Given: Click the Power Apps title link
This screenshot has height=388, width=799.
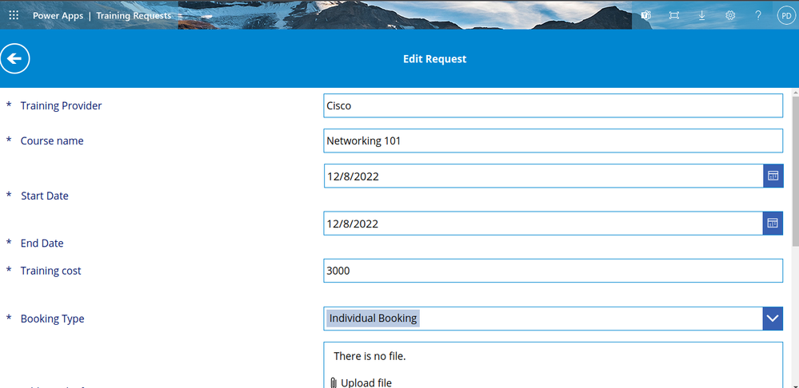Looking at the screenshot, I should [x=58, y=15].
